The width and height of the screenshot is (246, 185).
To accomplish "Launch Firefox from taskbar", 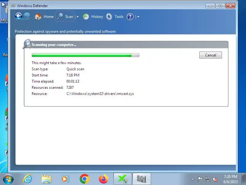I will [104, 179].
